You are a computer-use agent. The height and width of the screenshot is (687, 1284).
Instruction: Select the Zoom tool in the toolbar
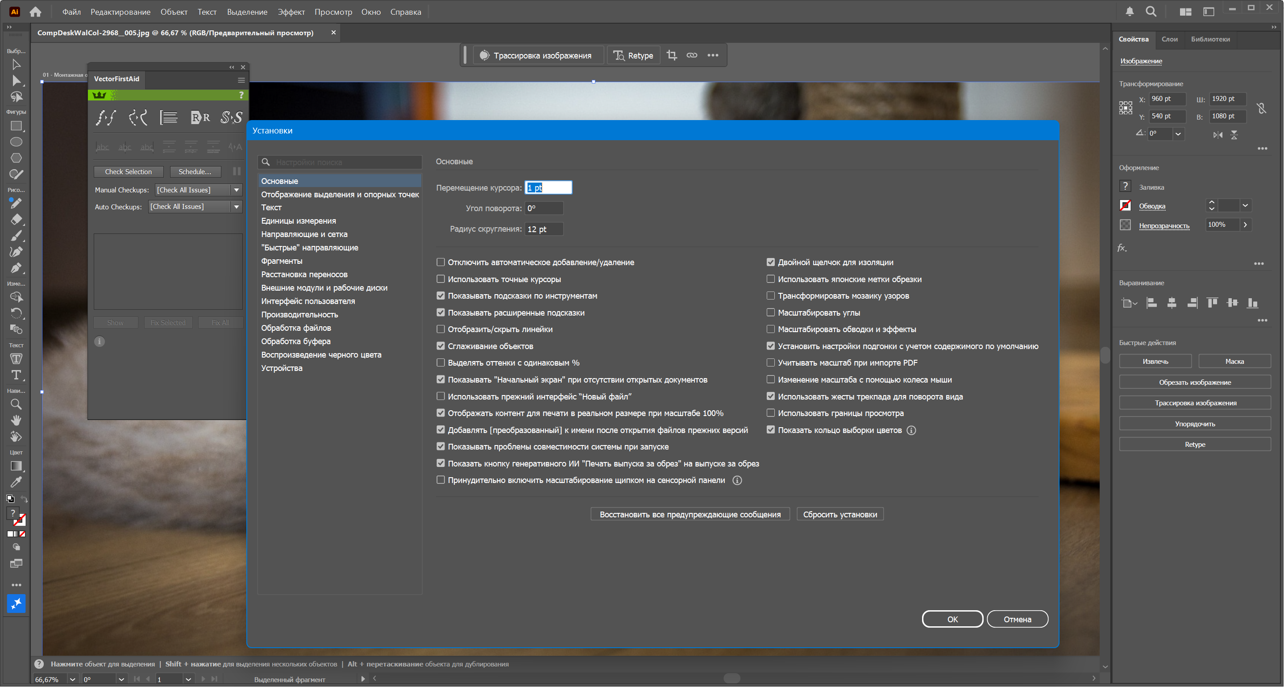(16, 404)
